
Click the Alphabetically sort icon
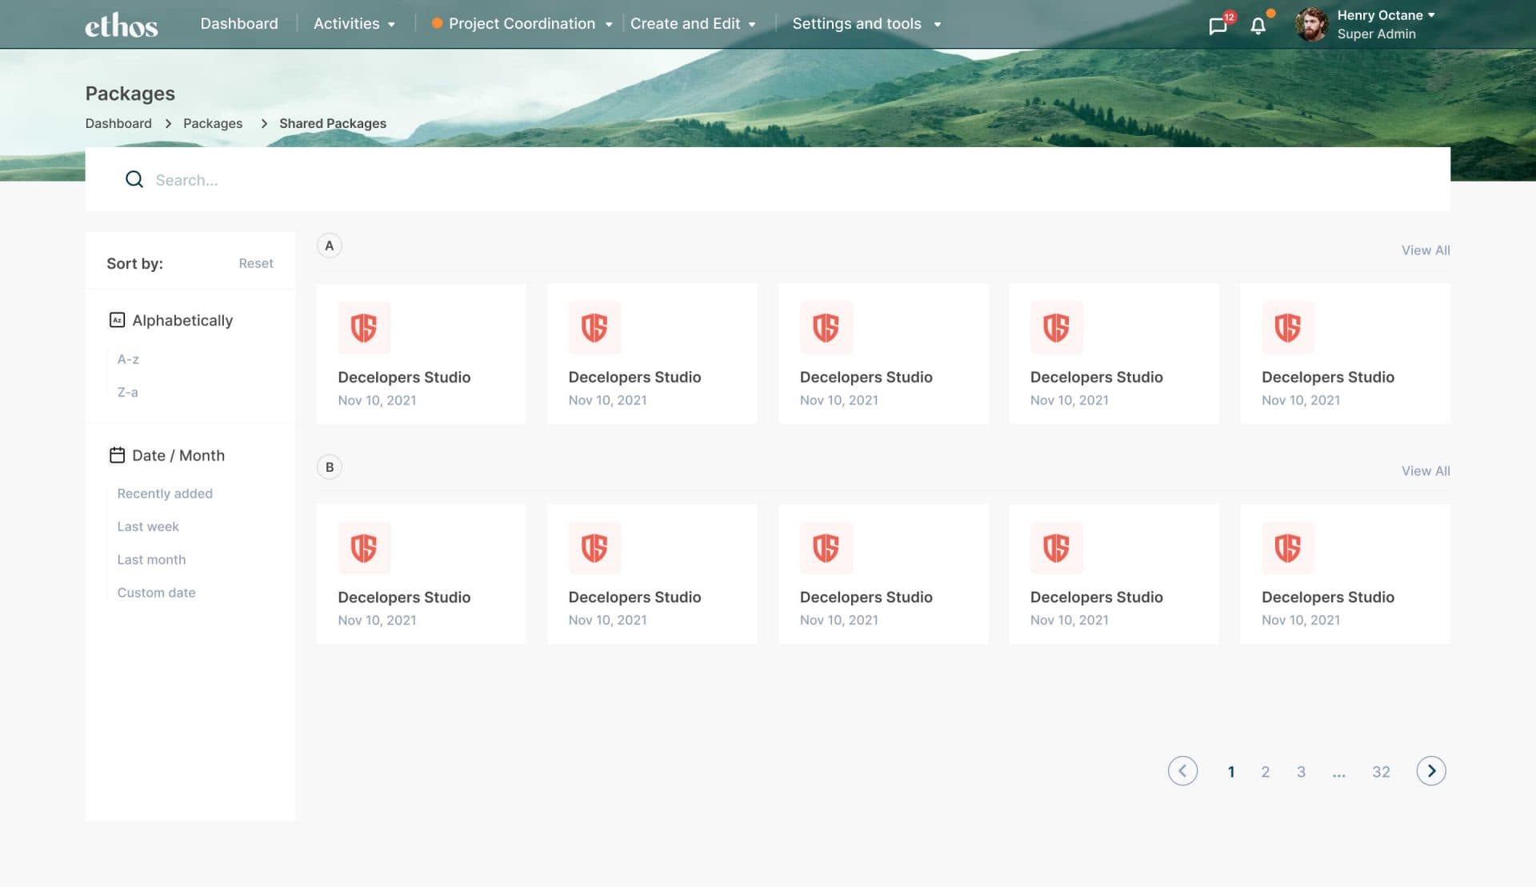coord(117,320)
